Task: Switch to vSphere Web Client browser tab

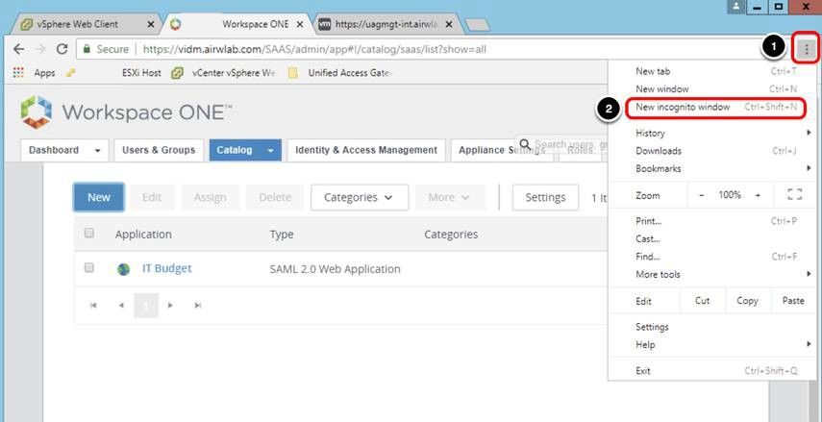Action: click(82, 23)
